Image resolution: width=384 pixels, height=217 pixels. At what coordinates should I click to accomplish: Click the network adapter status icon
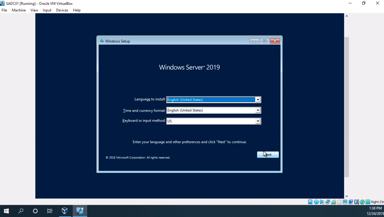tap(328, 202)
